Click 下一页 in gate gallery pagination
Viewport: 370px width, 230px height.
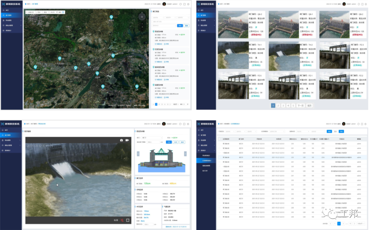point(301,105)
